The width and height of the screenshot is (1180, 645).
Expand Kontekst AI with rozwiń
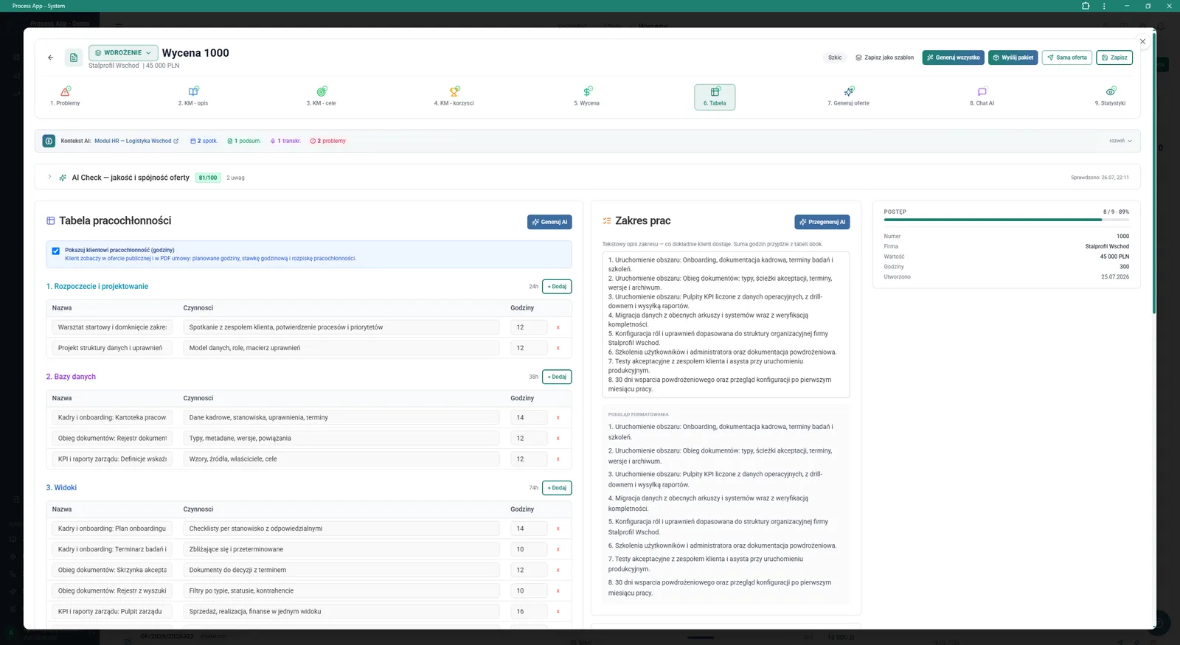pyautogui.click(x=1120, y=141)
